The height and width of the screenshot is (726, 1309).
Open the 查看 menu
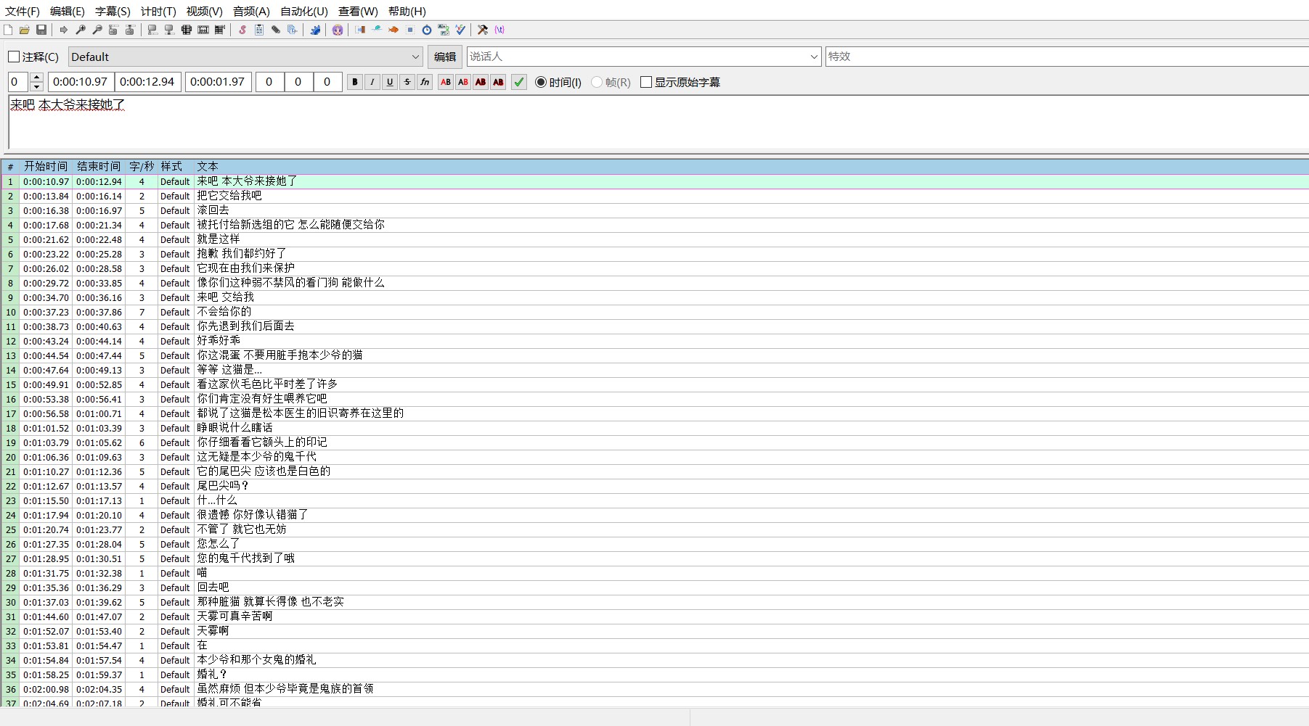[358, 12]
